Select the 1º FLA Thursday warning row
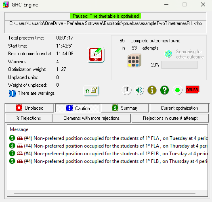Screen dimensions: 212x202 [x=108, y=146]
